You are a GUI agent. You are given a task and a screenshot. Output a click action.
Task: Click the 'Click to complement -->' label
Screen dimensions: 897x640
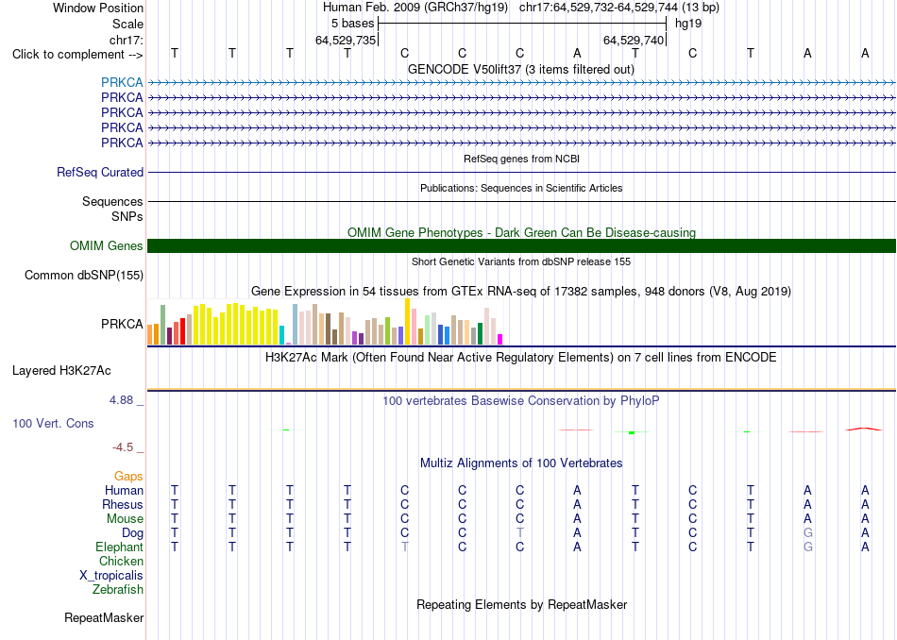tap(77, 55)
